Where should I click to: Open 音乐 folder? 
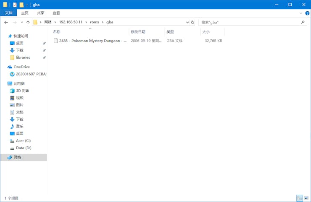pyautogui.click(x=20, y=126)
